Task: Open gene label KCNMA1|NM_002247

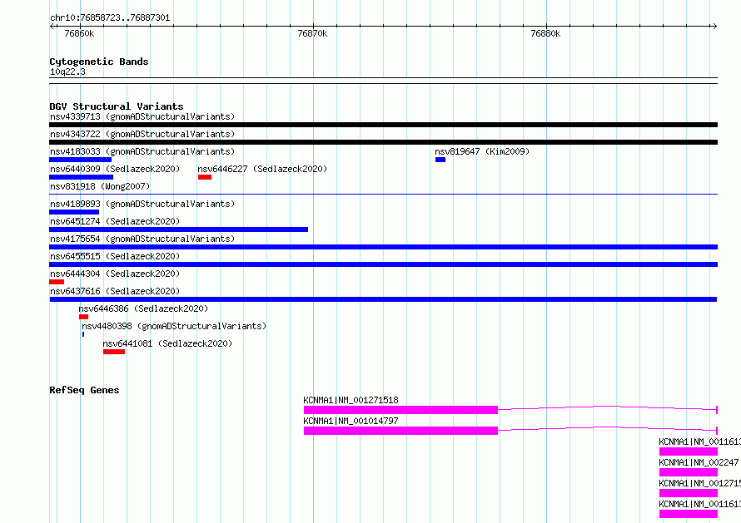Action: pos(699,462)
